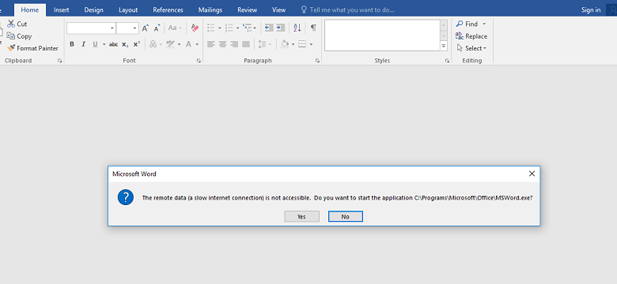This screenshot has height=284, width=617.
Task: Open the font size dropdown
Action: tap(134, 28)
